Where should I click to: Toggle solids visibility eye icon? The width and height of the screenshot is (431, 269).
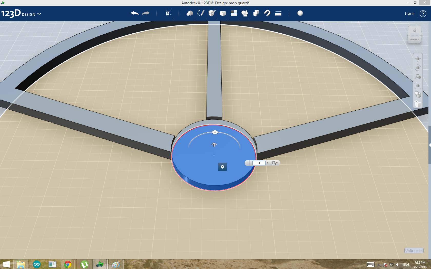point(418,104)
